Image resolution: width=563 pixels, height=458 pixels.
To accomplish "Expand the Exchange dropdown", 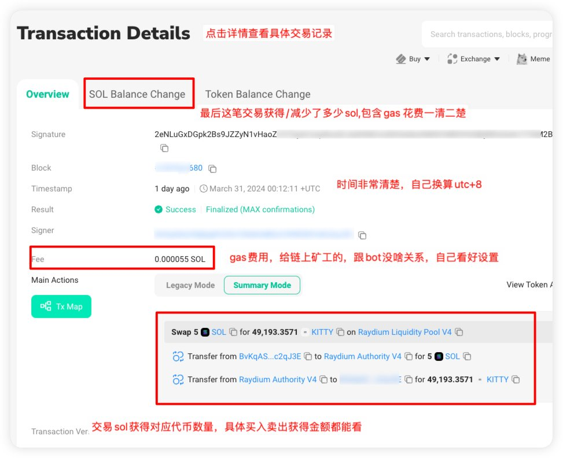I will pos(474,59).
